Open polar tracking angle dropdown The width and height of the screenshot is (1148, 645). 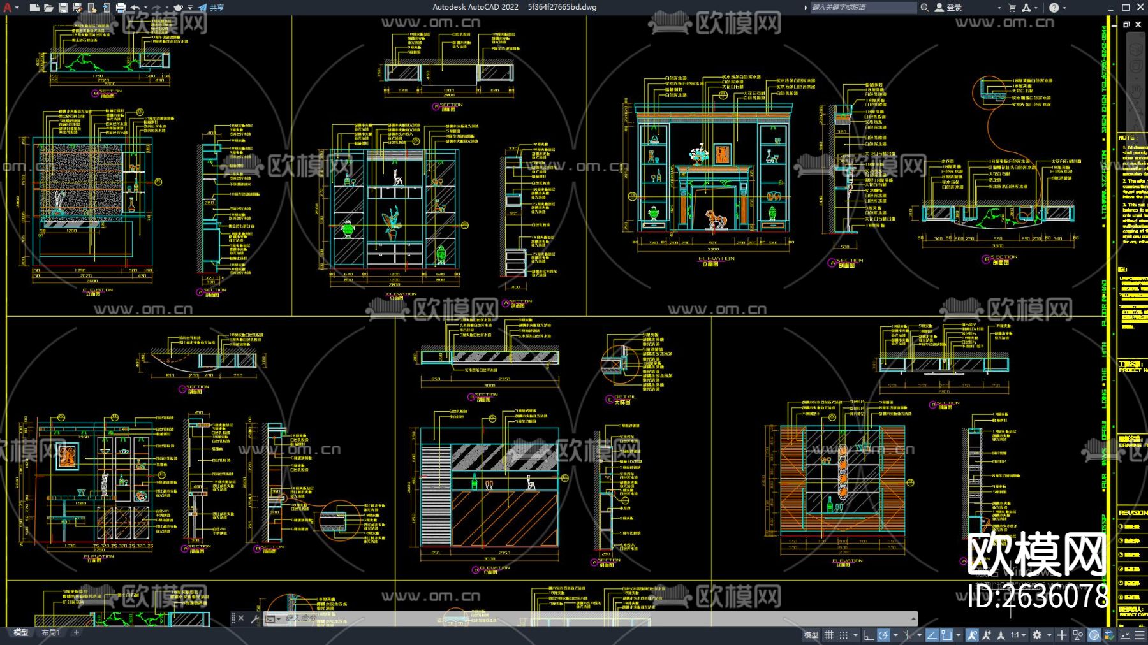(895, 635)
